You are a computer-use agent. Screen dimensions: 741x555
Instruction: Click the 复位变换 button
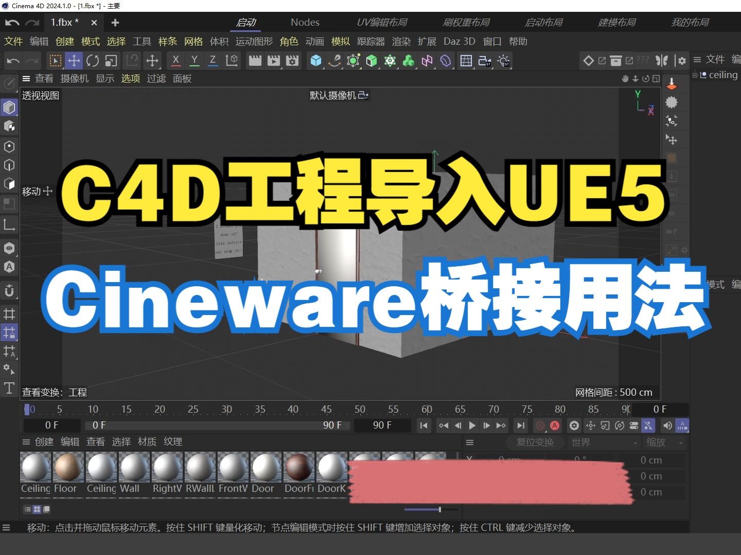click(535, 442)
